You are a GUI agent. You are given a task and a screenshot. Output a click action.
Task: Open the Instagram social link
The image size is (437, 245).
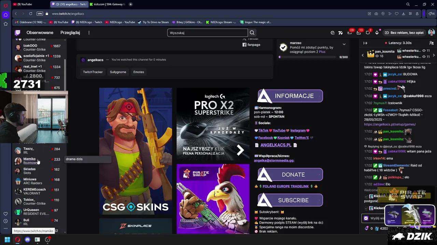298,130
